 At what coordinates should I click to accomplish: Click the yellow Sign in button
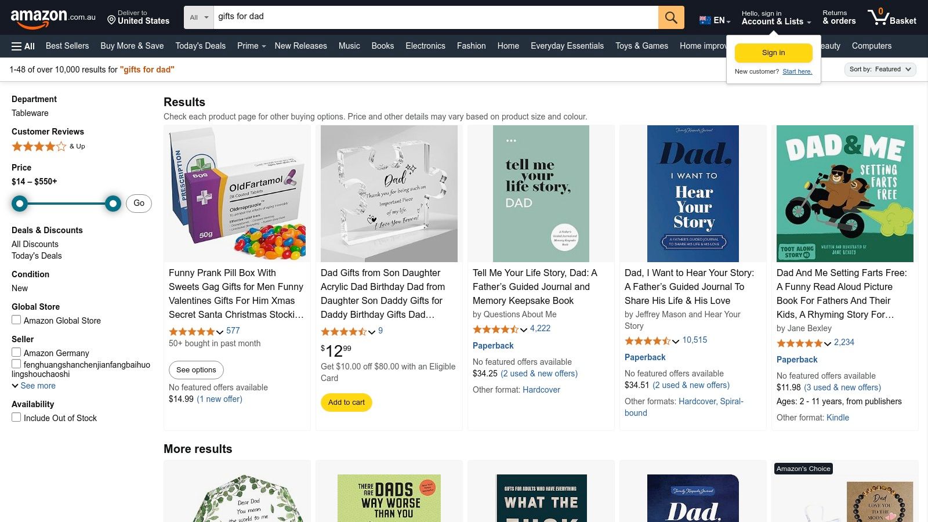(773, 53)
